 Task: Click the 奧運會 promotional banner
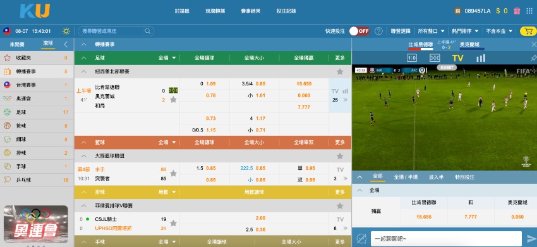click(x=36, y=224)
